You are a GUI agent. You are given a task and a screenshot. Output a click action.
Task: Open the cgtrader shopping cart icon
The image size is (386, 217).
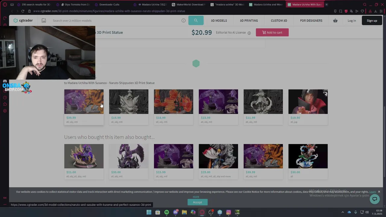coord(335,20)
